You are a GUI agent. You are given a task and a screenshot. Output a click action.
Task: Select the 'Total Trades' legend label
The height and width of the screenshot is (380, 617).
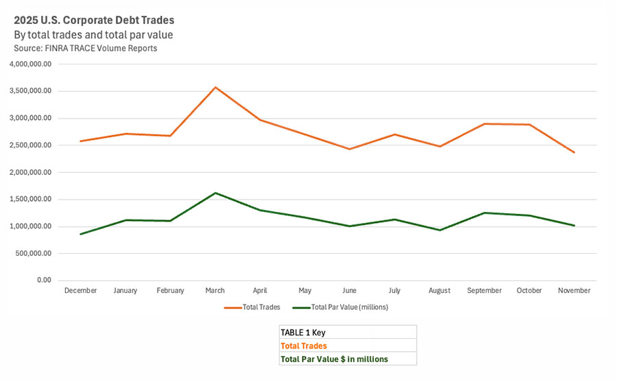point(258,307)
